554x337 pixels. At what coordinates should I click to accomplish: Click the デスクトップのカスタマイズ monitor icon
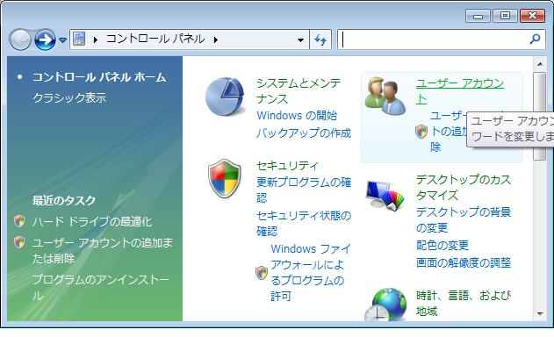385,196
